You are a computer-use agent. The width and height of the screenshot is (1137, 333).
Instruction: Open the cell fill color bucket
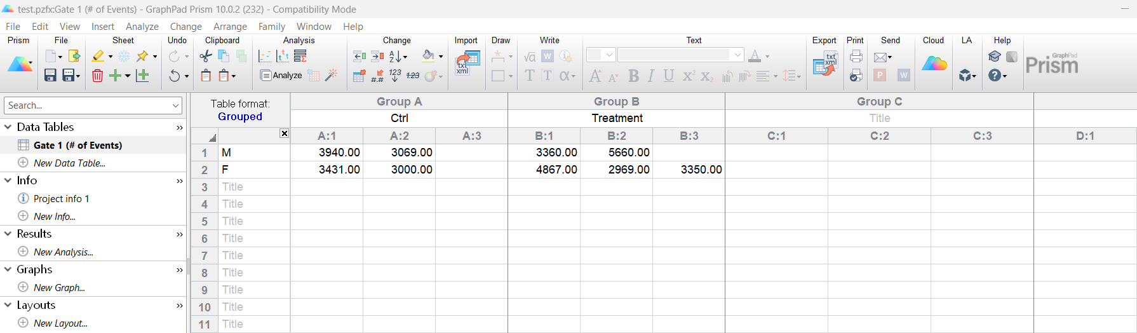429,56
